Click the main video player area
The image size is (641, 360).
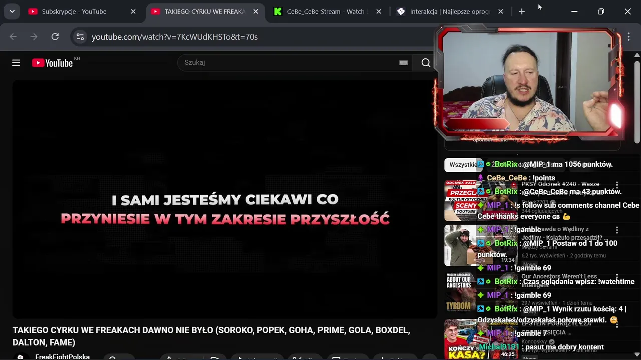click(x=225, y=199)
